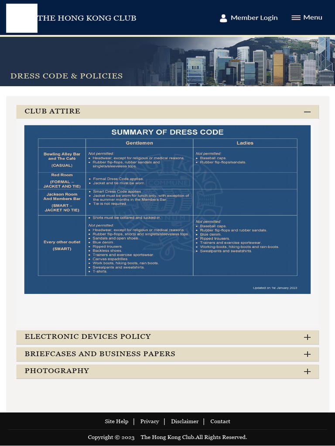Screen dimensions: 335x446
Task: Open the hamburger Menu icon
Action: (x=296, y=17)
